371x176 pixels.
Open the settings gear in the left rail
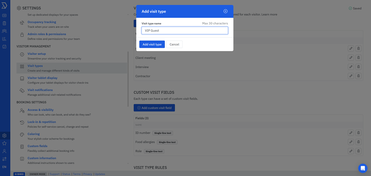4,136
